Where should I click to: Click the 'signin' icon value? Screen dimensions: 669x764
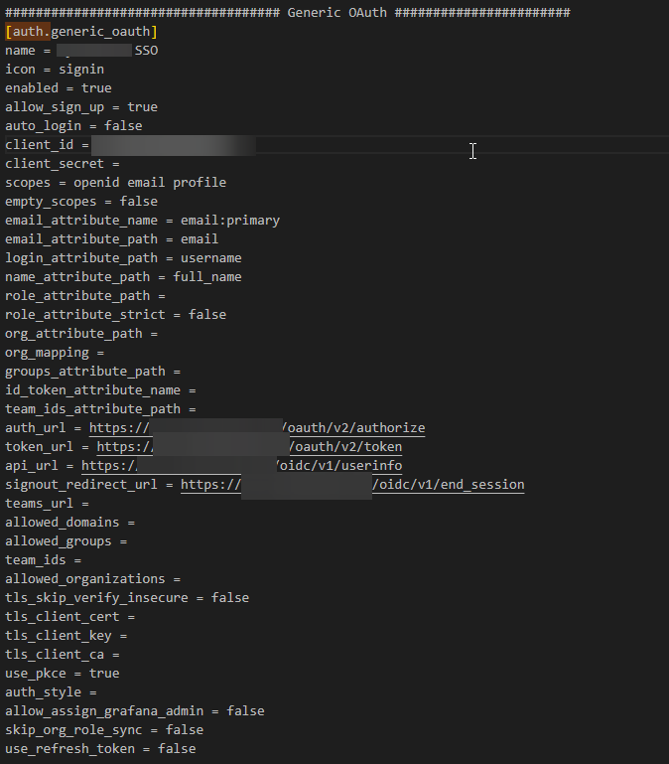pos(80,70)
